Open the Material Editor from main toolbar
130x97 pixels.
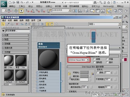pyautogui.click(x=109, y=11)
